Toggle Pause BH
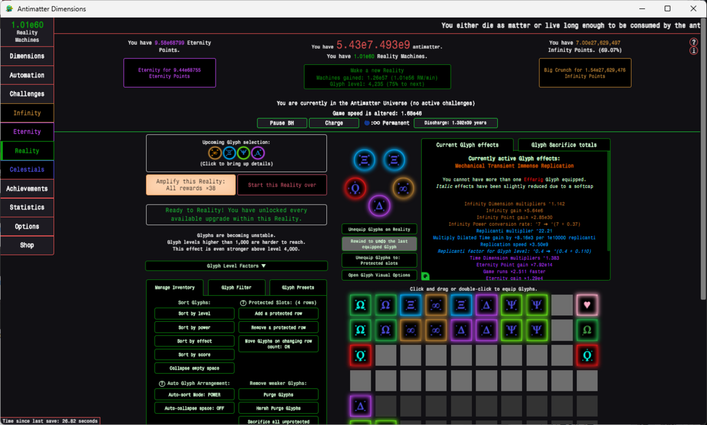Image resolution: width=707 pixels, height=425 pixels. click(282, 123)
